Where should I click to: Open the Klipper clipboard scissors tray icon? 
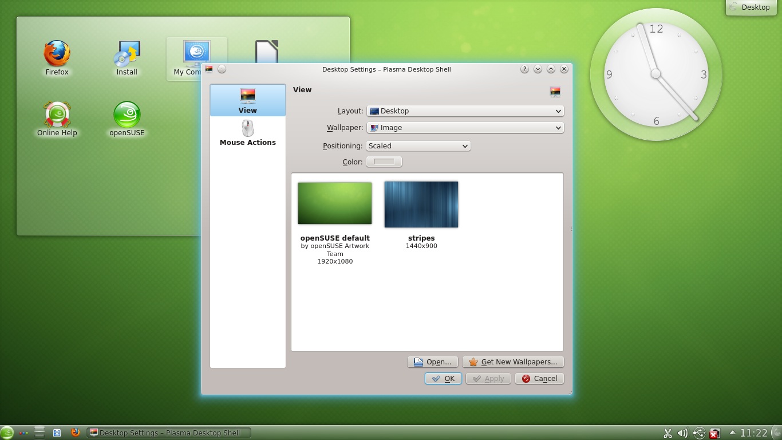pos(668,434)
